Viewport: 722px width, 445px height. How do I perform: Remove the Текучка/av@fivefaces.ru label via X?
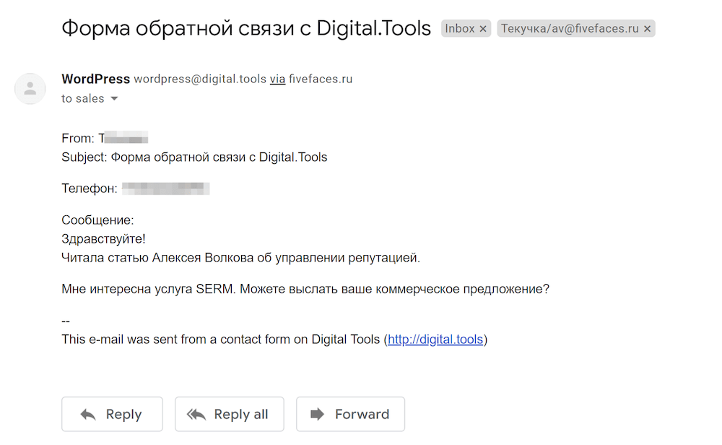coord(647,29)
